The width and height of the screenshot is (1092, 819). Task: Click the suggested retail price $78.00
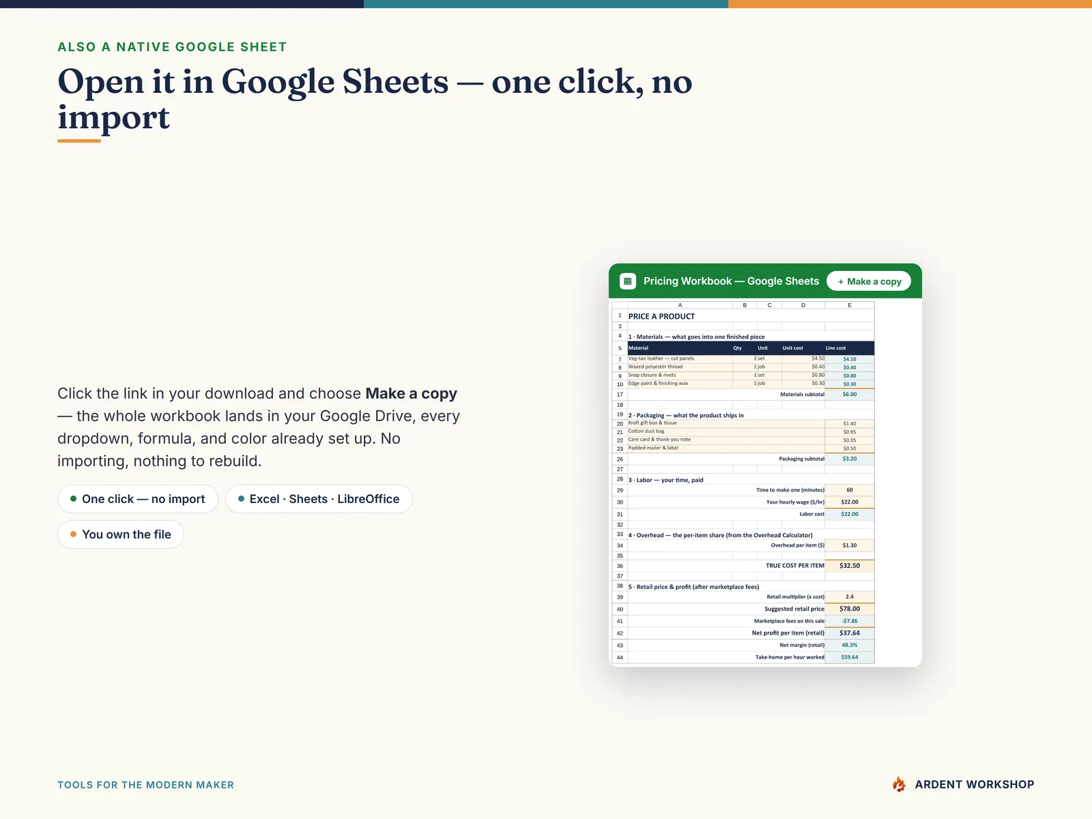(850, 609)
